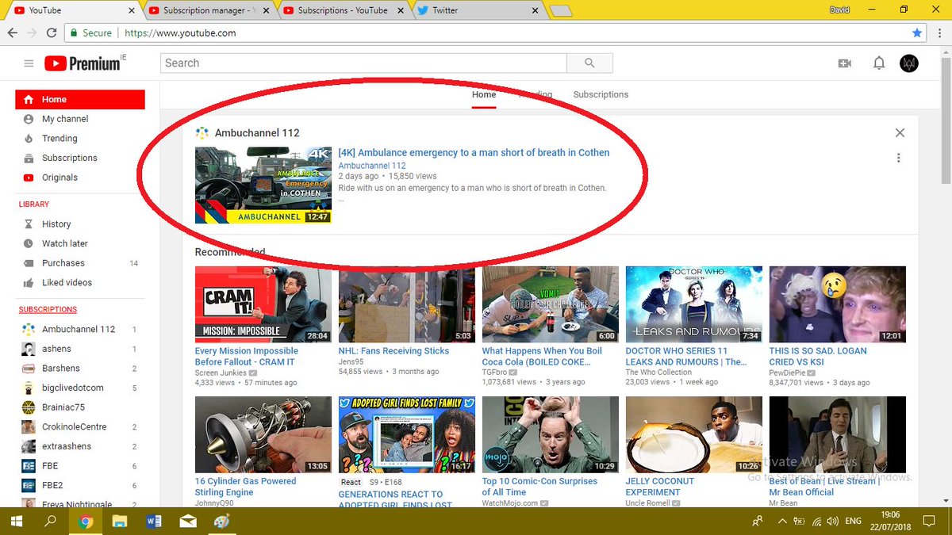Open the account avatar menu
The image size is (952, 535).
tap(909, 63)
